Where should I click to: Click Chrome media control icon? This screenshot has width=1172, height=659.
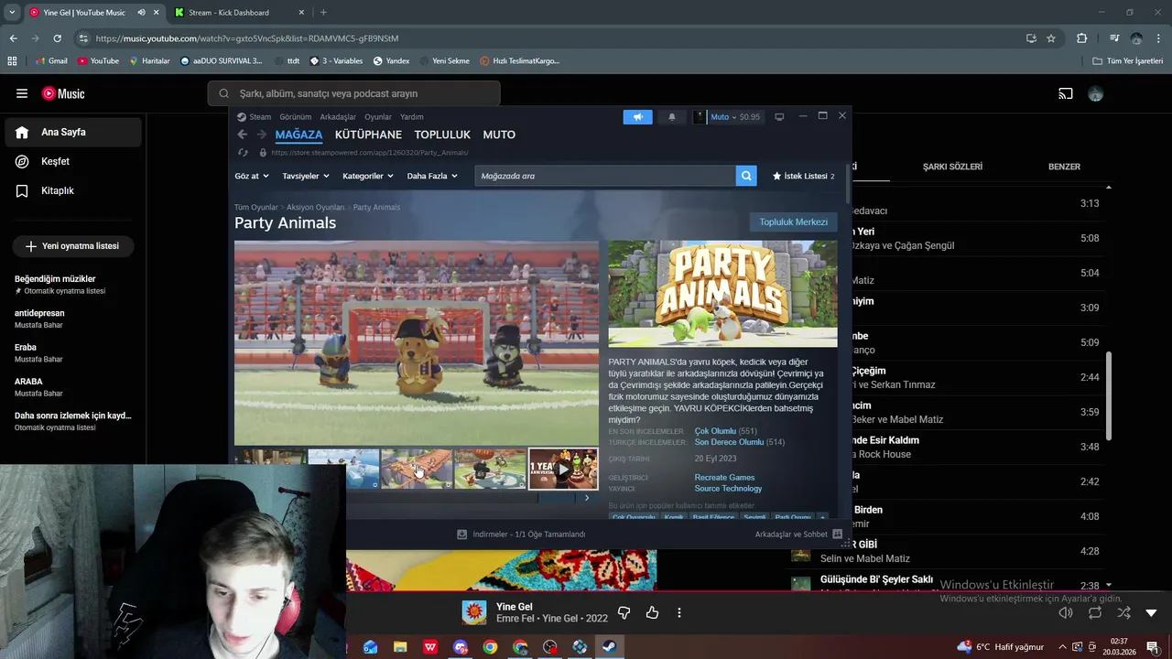coord(1114,38)
